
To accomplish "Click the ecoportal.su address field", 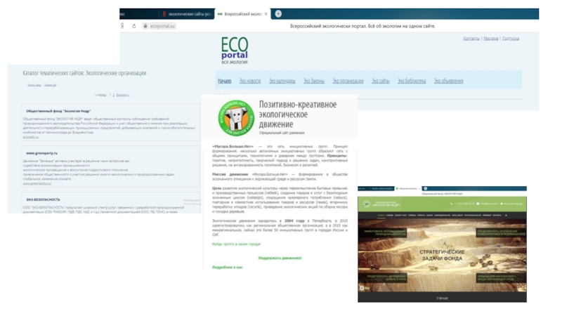I will (x=162, y=26).
